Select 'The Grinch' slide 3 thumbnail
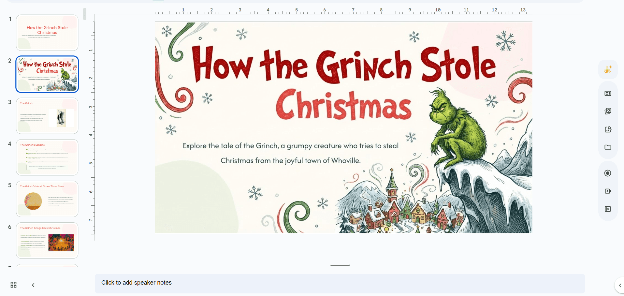This screenshot has height=296, width=624. pyautogui.click(x=47, y=116)
